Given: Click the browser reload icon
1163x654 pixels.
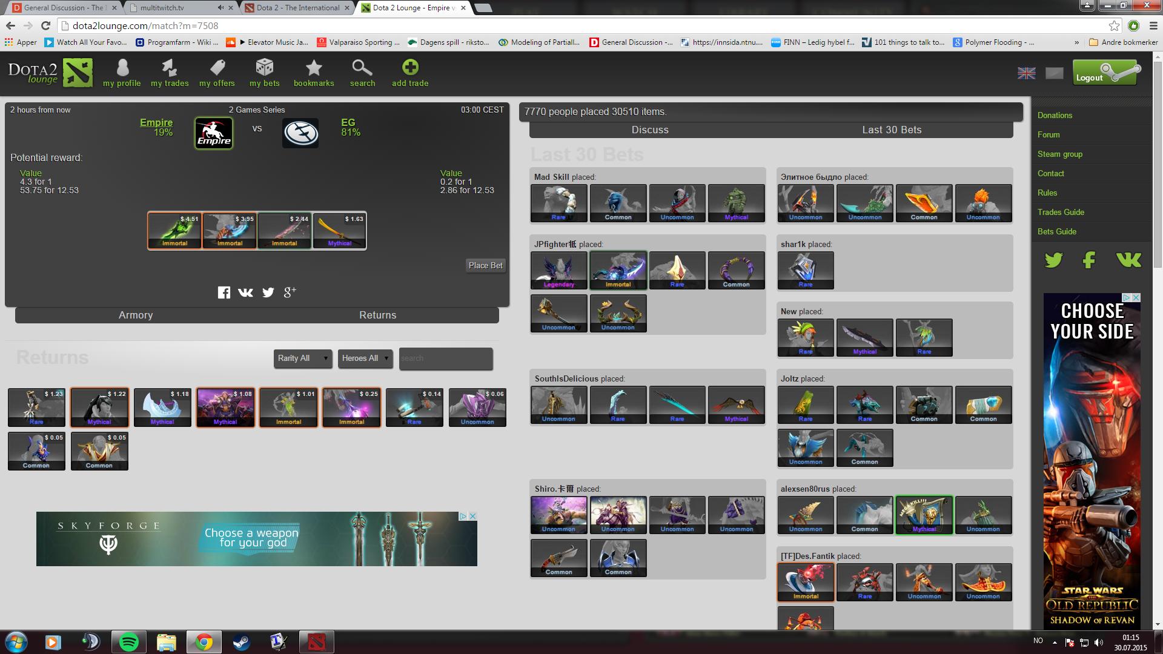Looking at the screenshot, I should click(x=45, y=25).
